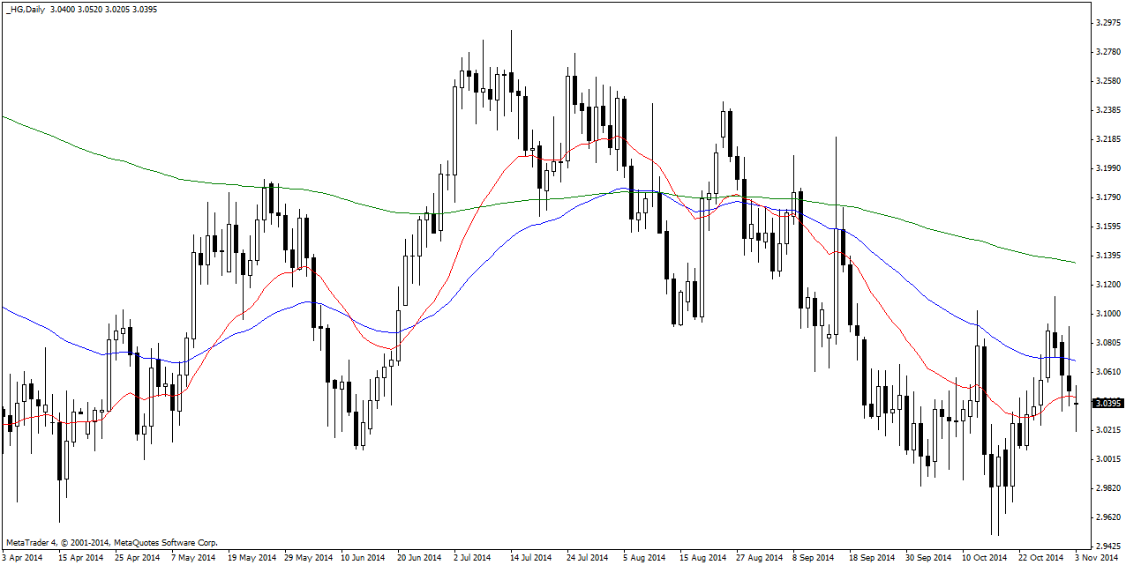Click the 19 May 2014 date marker
The image size is (1126, 565).
click(x=252, y=558)
